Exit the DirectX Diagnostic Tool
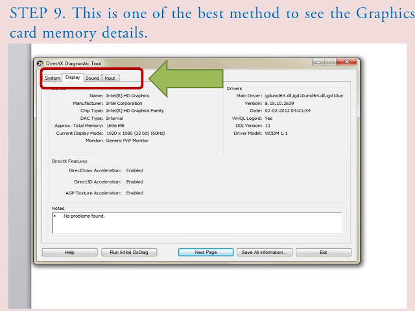The height and width of the screenshot is (311, 415). coord(324,252)
